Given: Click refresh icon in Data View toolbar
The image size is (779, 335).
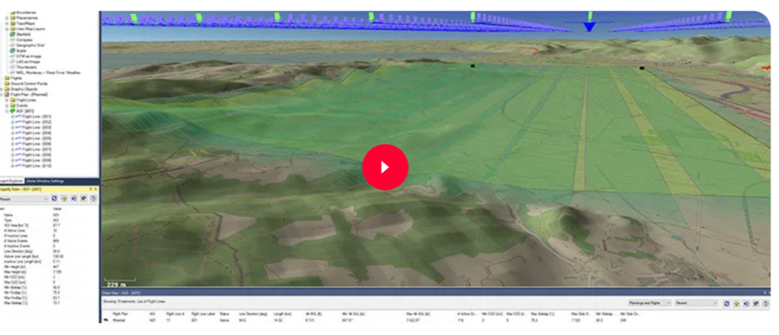Looking at the screenshot, I should pos(726,303).
